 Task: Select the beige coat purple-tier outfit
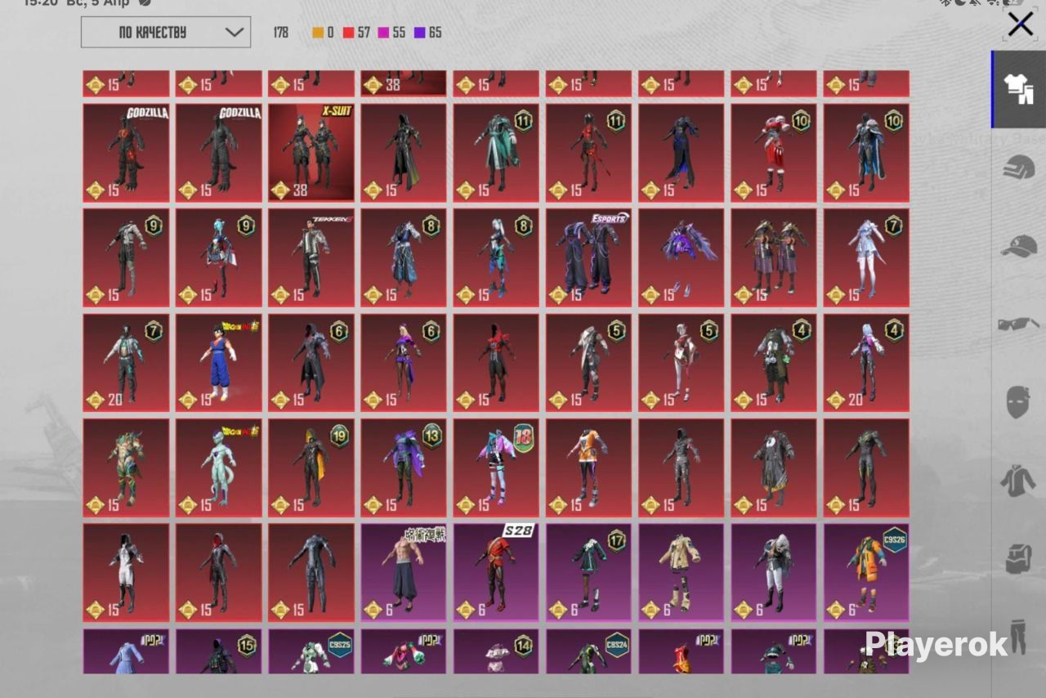682,573
